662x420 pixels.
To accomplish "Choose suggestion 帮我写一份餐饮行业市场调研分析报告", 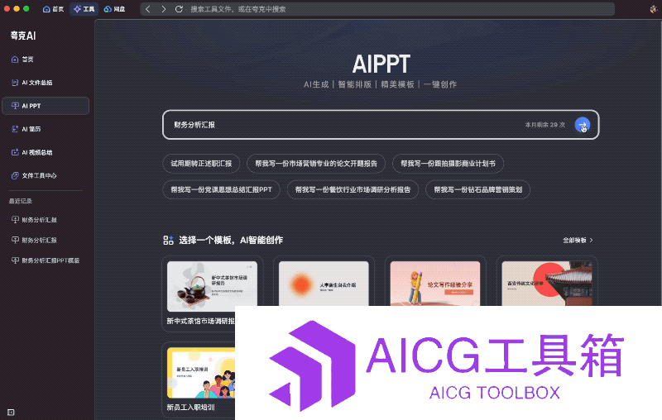I will (353, 190).
